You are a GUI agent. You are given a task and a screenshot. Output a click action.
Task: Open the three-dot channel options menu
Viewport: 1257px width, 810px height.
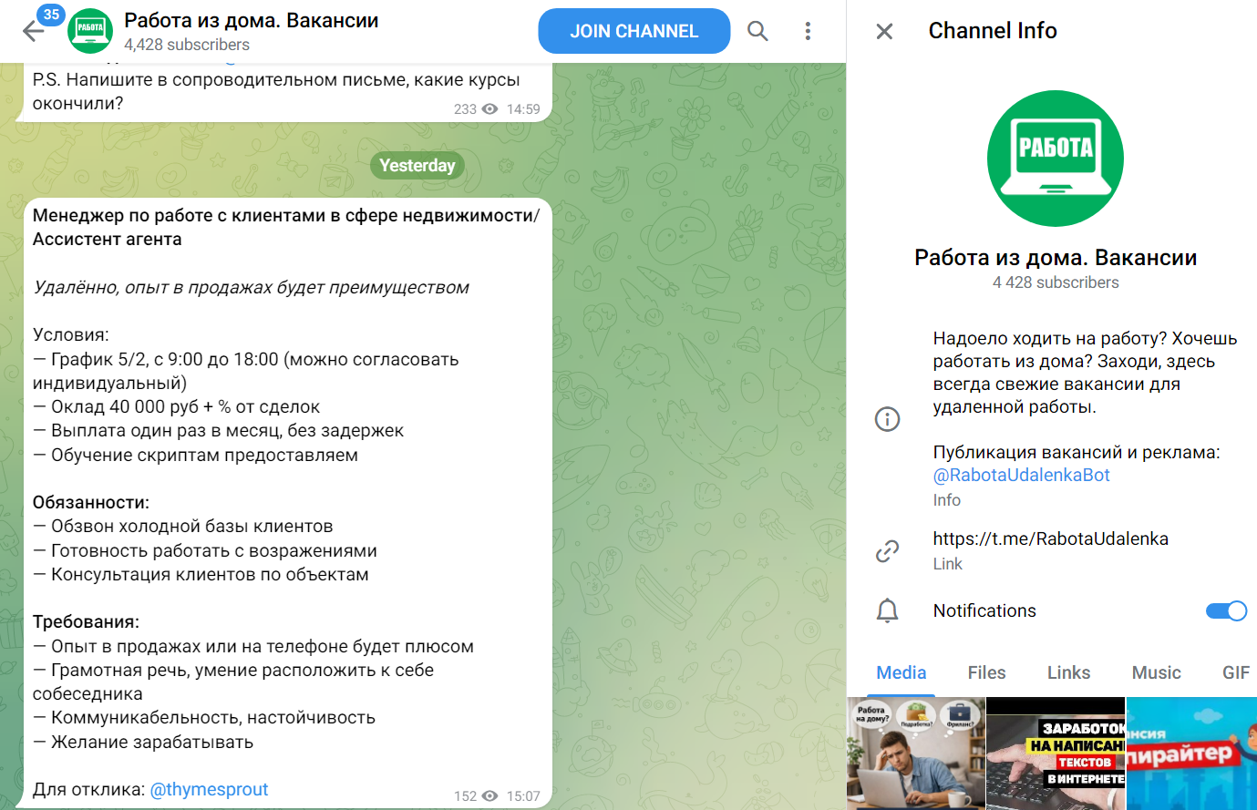[808, 30]
